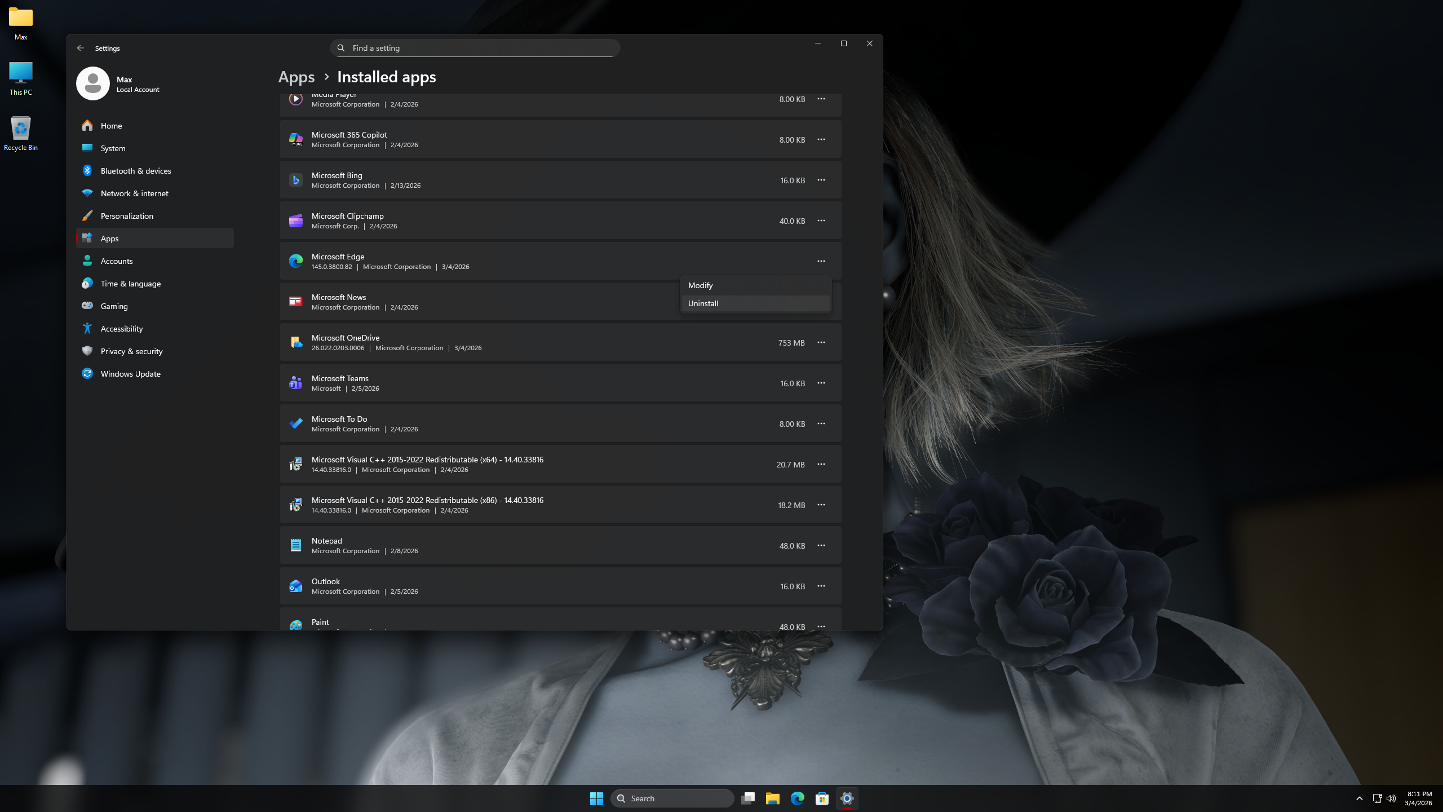Open the Max folder on the desktop
1443x812 pixels.
pyautogui.click(x=21, y=24)
